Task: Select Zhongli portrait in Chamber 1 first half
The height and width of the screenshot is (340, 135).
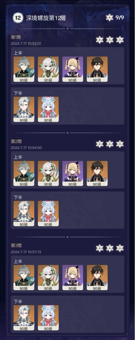Action: (x=97, y=69)
